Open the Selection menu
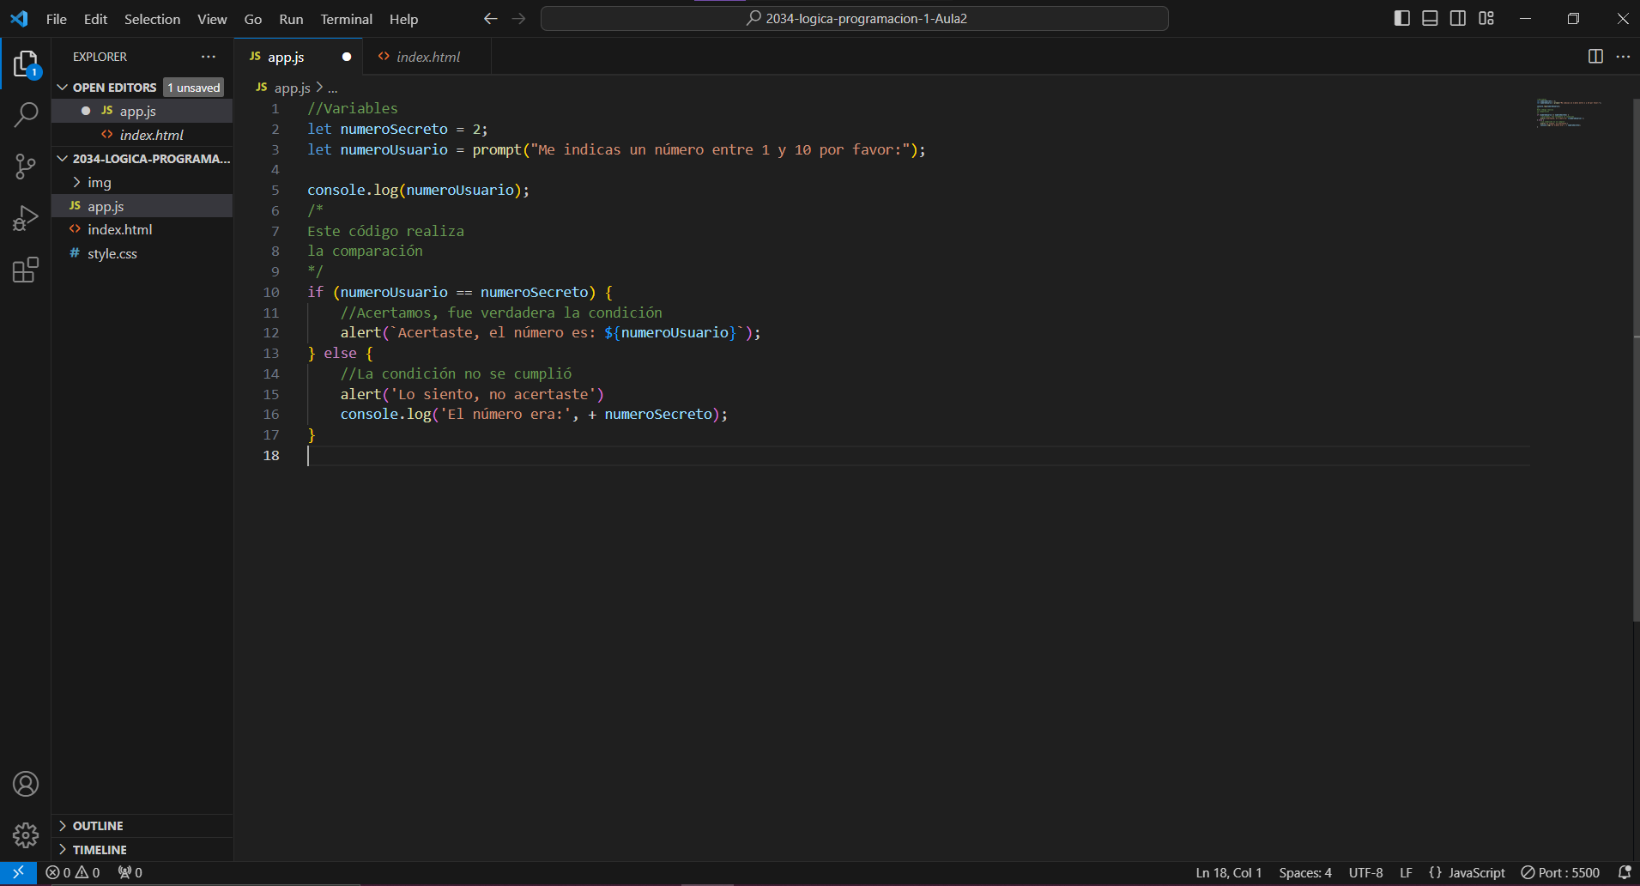 pyautogui.click(x=152, y=19)
